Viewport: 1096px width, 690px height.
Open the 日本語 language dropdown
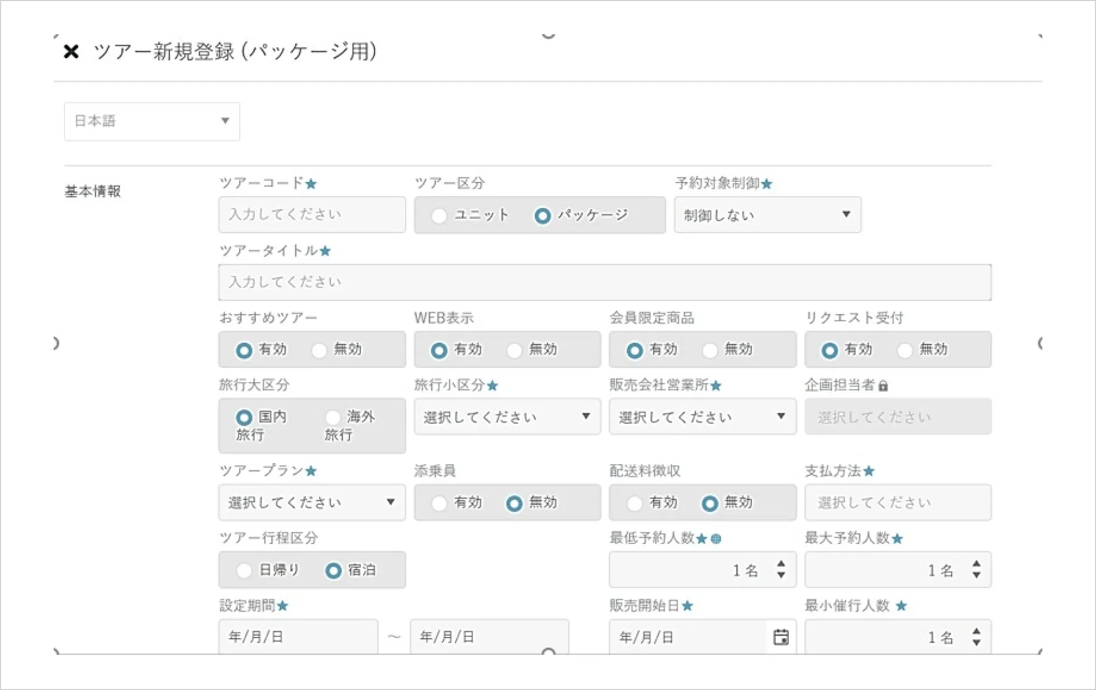click(x=152, y=121)
